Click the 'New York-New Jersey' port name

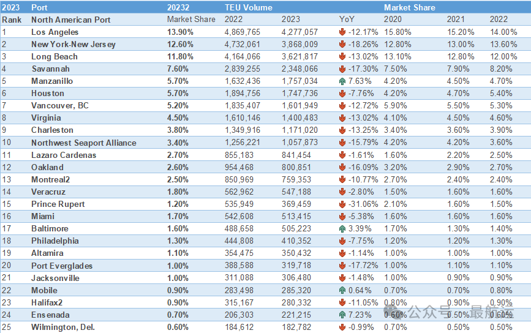point(73,44)
